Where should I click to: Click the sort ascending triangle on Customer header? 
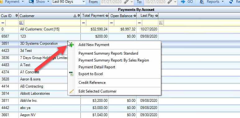coord(75,16)
